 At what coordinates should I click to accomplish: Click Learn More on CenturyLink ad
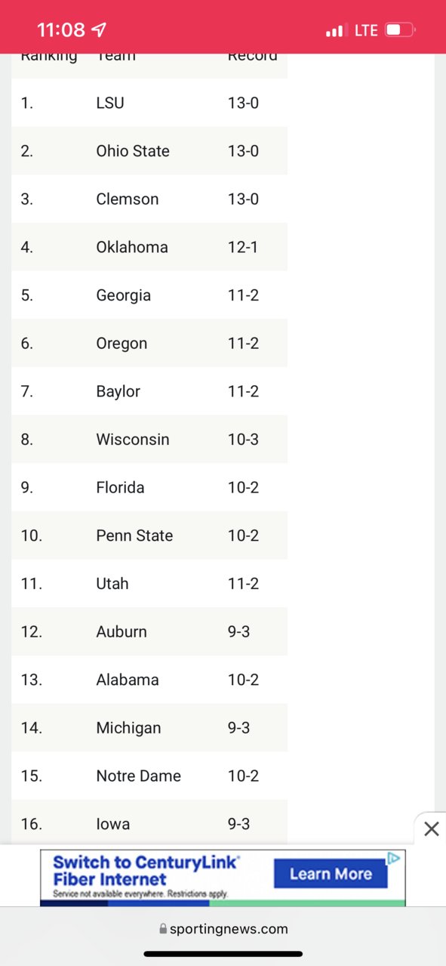[331, 874]
